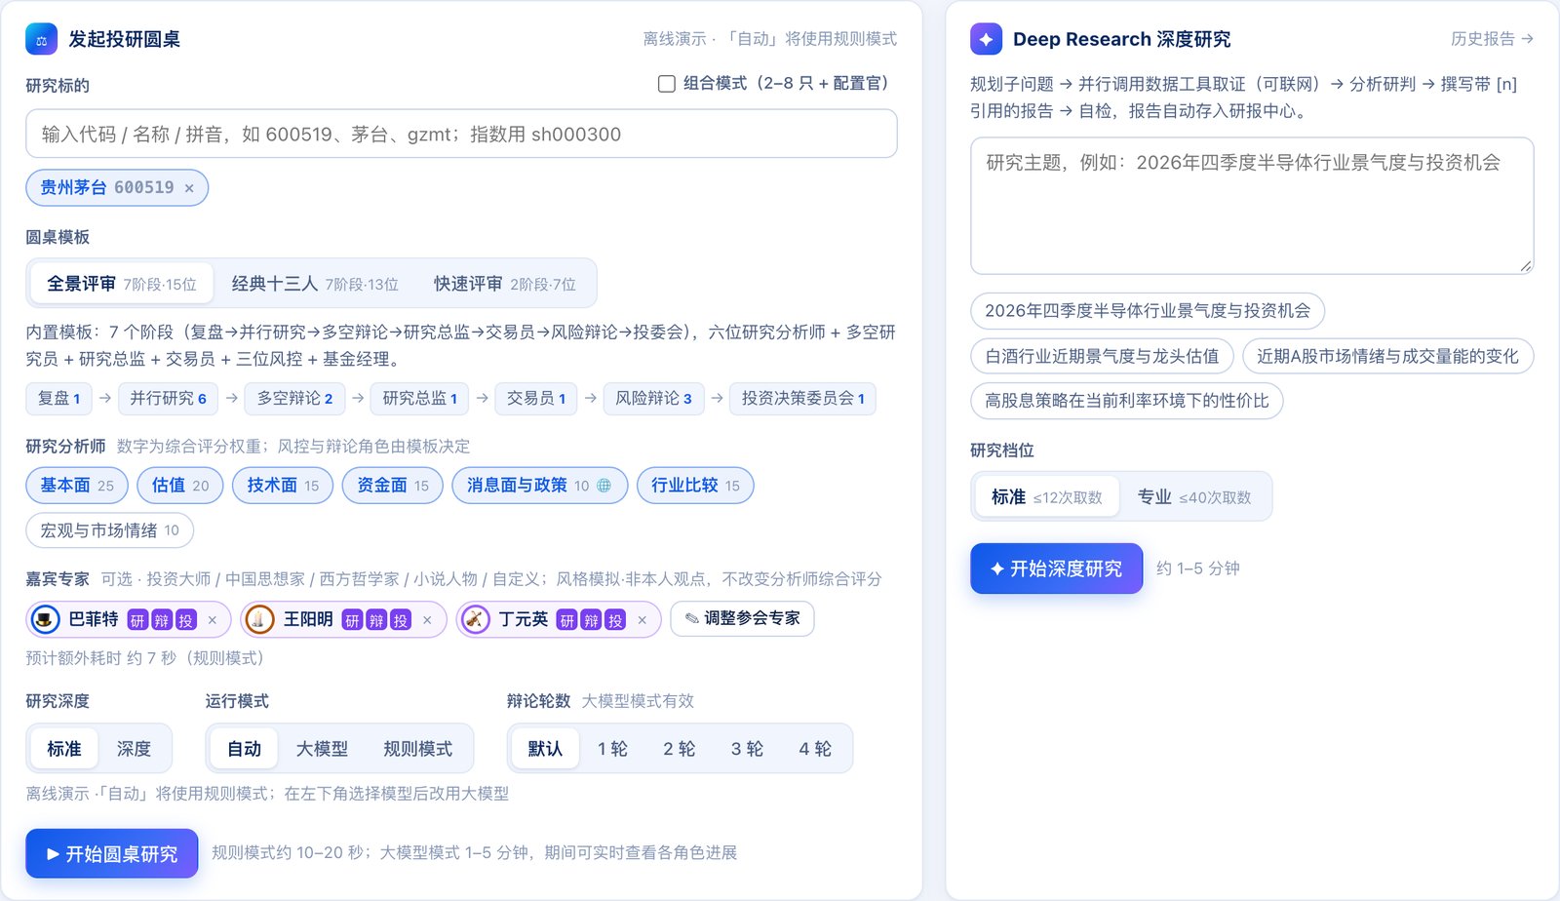Set research depth to 深度

(x=134, y=749)
